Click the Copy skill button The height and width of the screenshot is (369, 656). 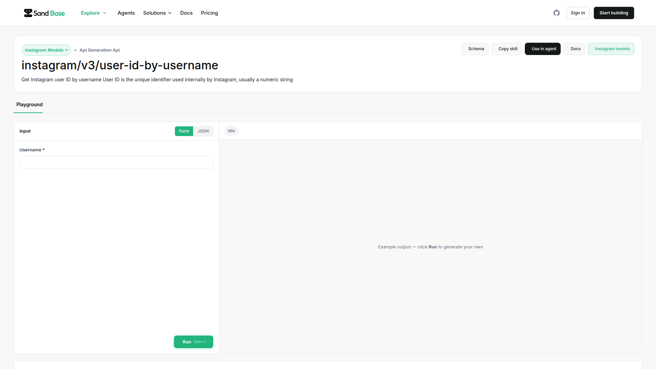tap(507, 49)
